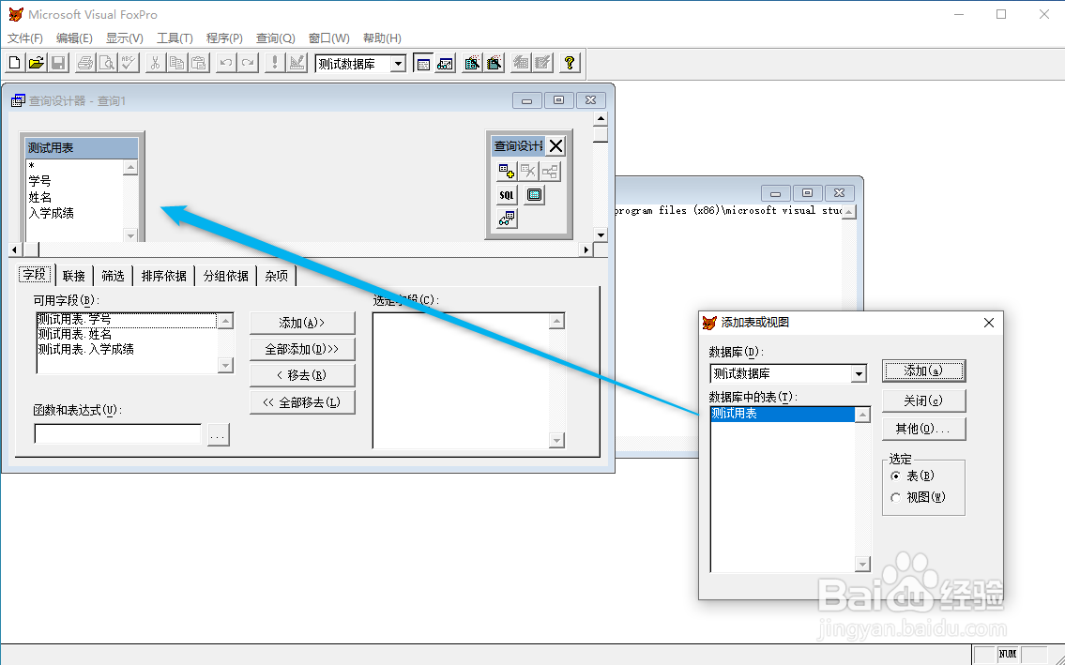Switch to the 字段 tab
Viewport: 1065px width, 665px height.
[x=35, y=275]
